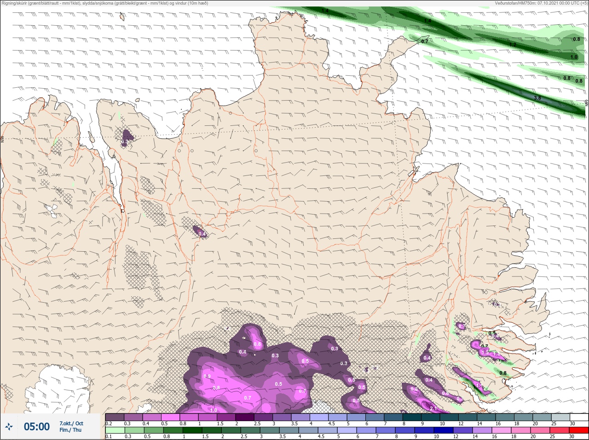This screenshot has width=589, height=440.
Task: Click the weather office star logo icon
Action: (x=9, y=427)
